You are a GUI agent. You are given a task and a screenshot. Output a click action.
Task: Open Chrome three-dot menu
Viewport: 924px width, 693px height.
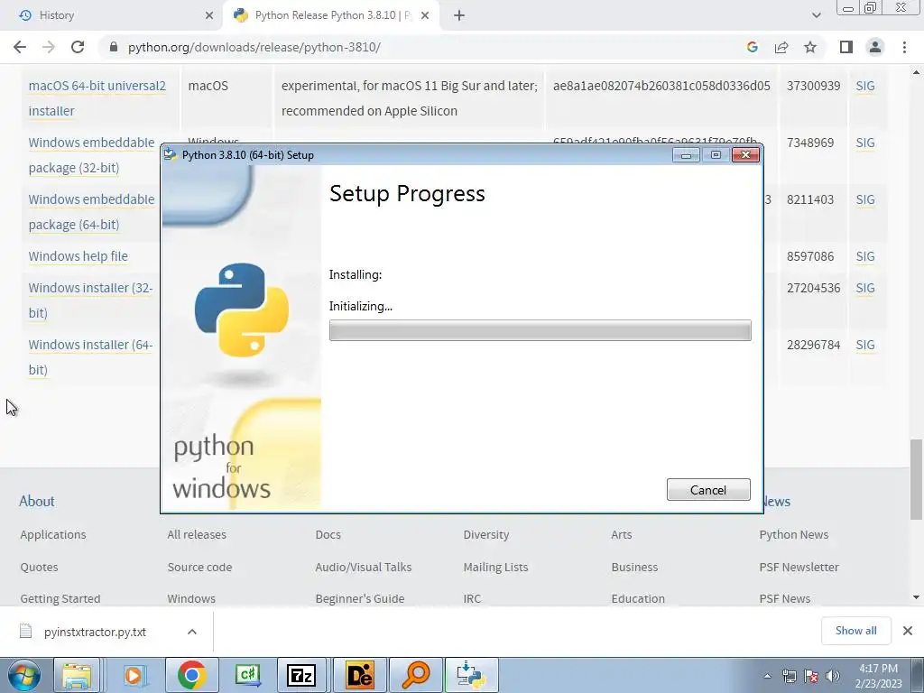point(904,47)
